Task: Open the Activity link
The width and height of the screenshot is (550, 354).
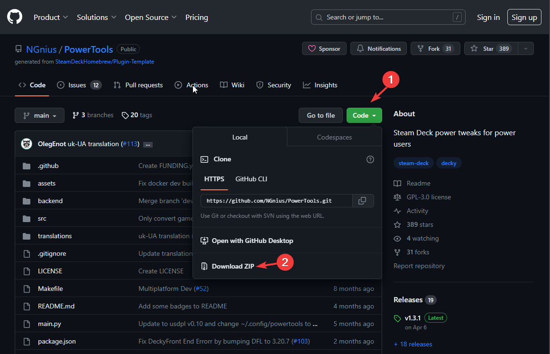Action: point(411,211)
